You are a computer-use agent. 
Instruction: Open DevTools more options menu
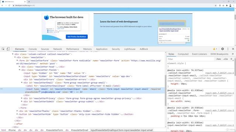[228, 49]
